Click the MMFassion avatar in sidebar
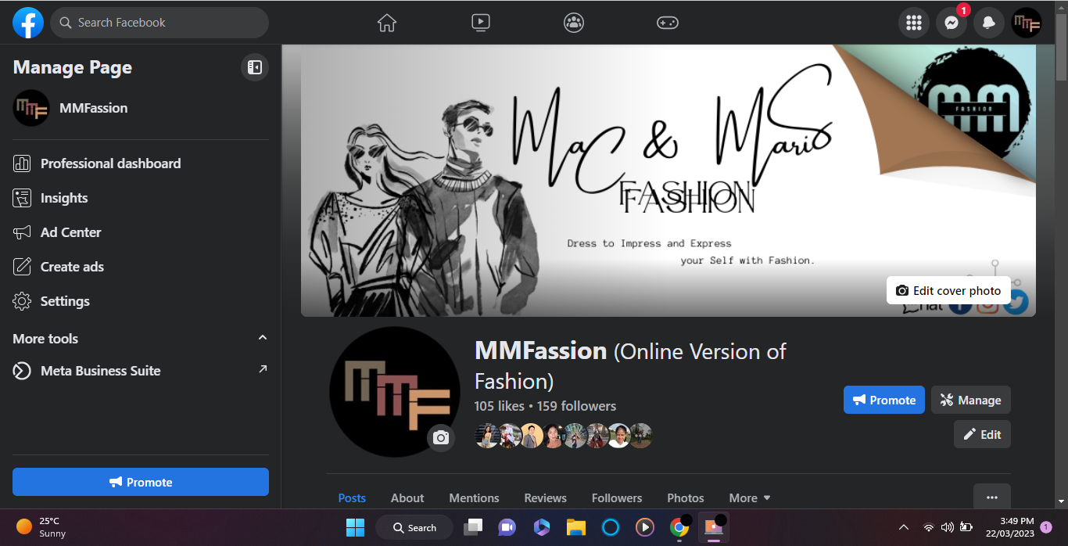 (31, 108)
